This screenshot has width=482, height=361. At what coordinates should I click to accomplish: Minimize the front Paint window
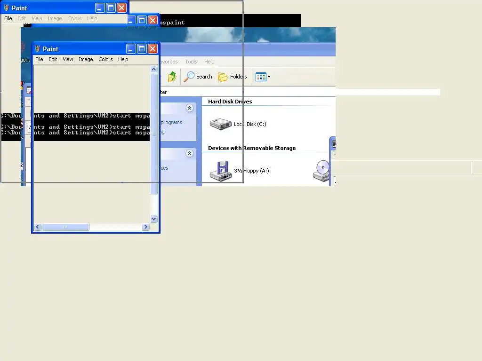point(131,48)
